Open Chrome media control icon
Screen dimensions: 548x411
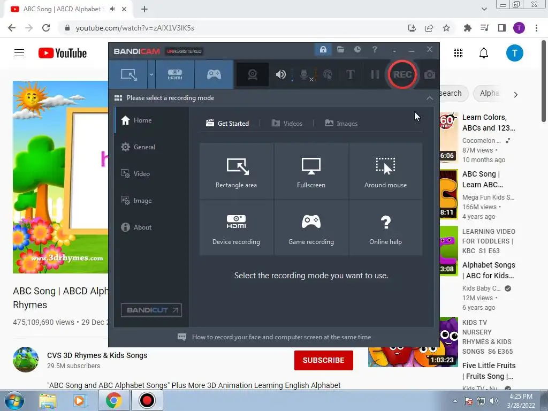coord(485,28)
